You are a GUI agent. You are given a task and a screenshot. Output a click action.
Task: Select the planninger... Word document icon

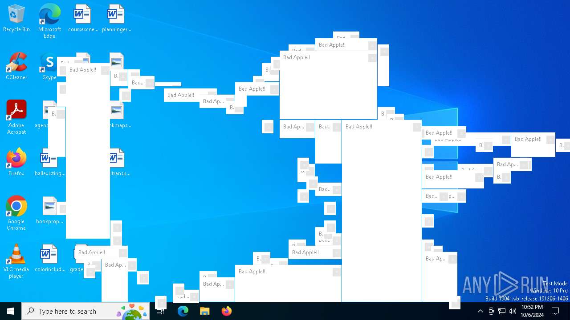click(116, 19)
